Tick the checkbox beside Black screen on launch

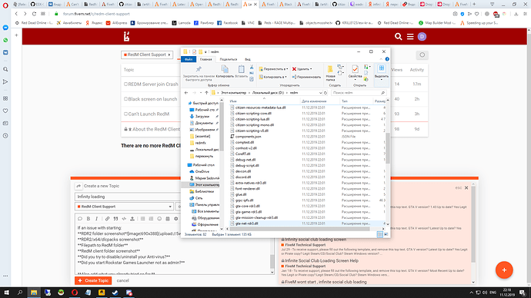tap(125, 99)
